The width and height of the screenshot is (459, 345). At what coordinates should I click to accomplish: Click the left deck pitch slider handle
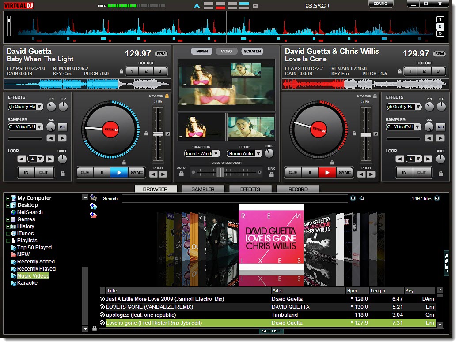(x=158, y=134)
